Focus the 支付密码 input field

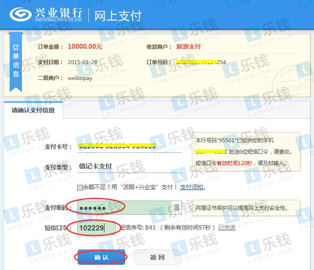pos(130,208)
